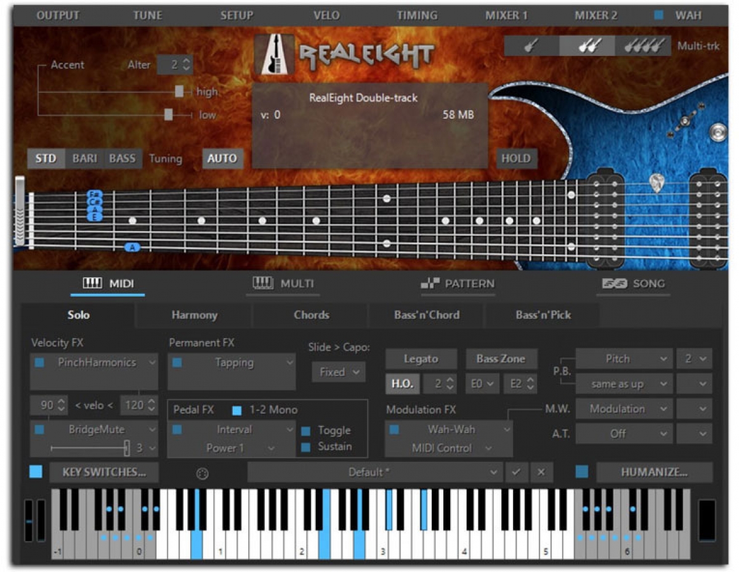This screenshot has width=739, height=572.
Task: Toggle the AUTO button
Action: 222,159
